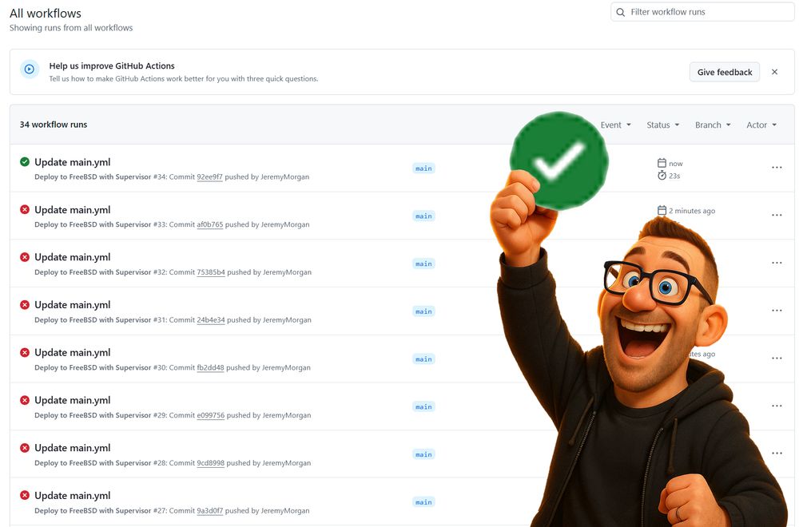Open the three-dot menu for run #33

[x=777, y=216]
